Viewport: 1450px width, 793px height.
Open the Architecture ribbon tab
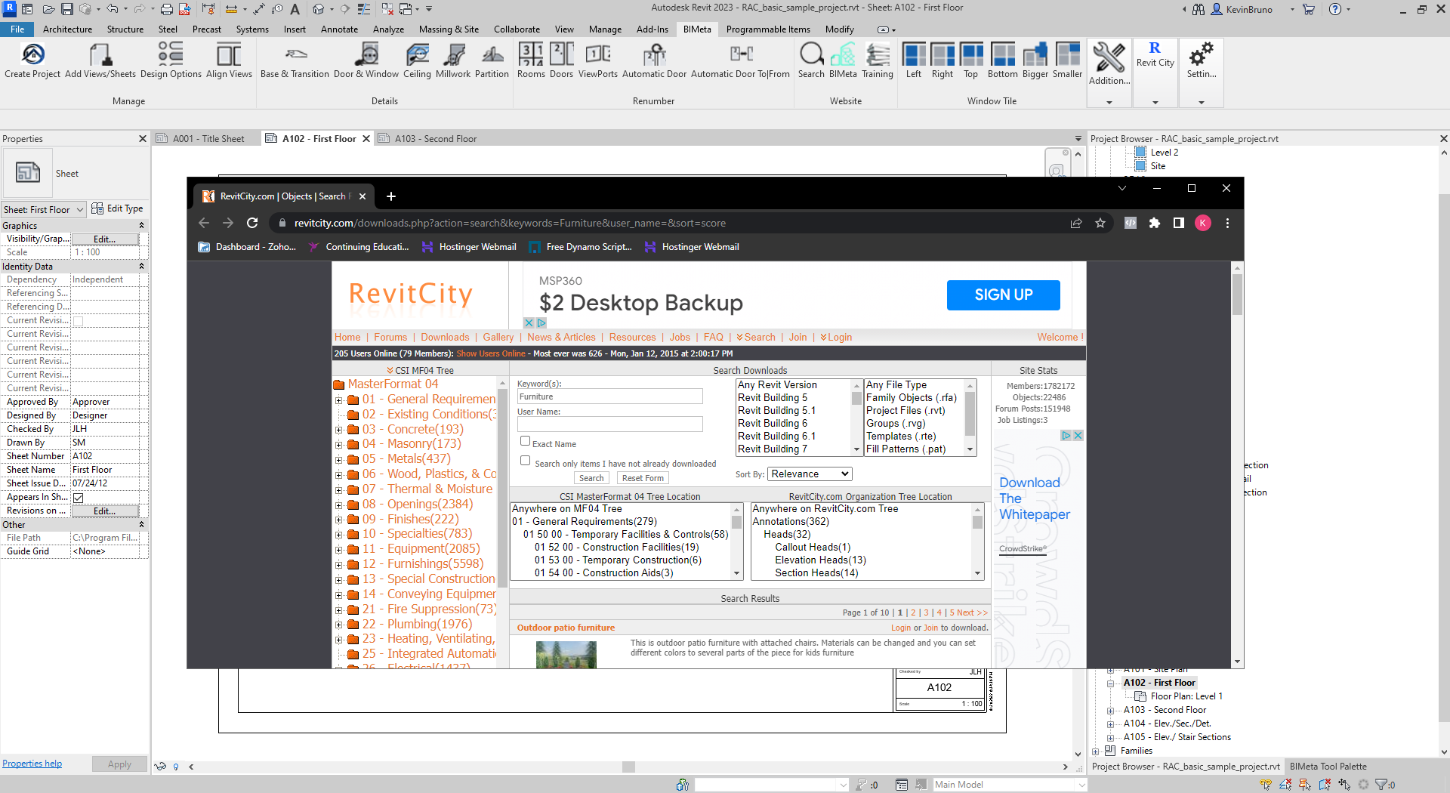[67, 29]
